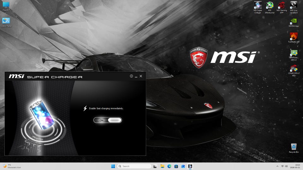Image resolution: width=303 pixels, height=170 pixels.
Task: Click the Super Charger info icon
Action: 131,76
